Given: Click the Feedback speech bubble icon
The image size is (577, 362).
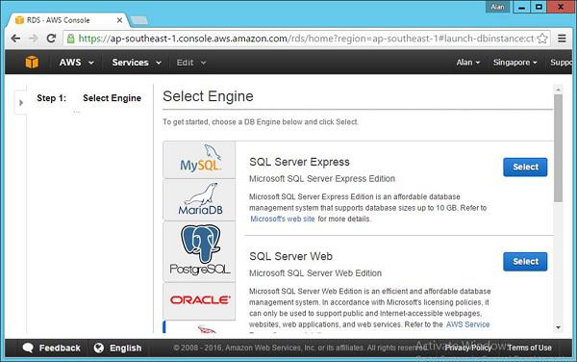Looking at the screenshot, I should [x=28, y=348].
